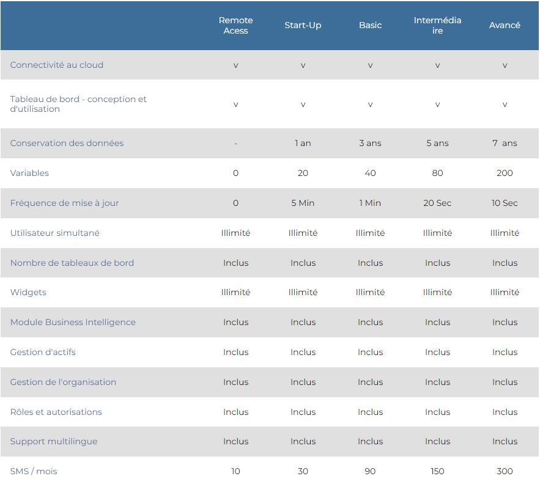Select the 200 variables value
Screen dimensions: 540x495
click(505, 173)
